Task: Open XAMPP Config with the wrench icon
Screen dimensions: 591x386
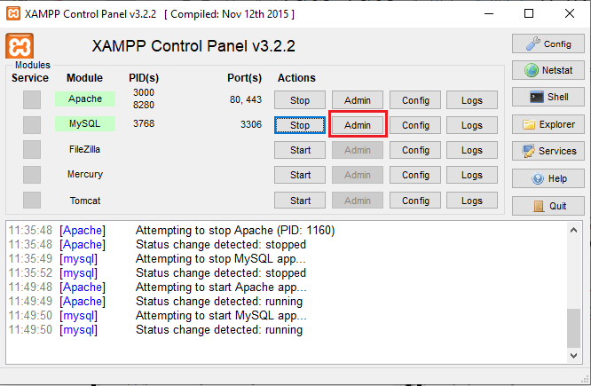Action: coord(548,43)
